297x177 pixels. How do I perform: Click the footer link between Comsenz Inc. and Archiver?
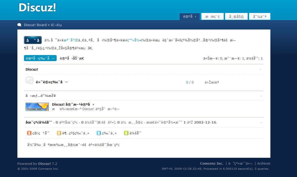tap(240, 163)
